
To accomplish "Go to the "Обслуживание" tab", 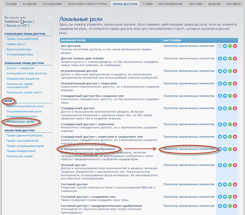I will point(171,4).
